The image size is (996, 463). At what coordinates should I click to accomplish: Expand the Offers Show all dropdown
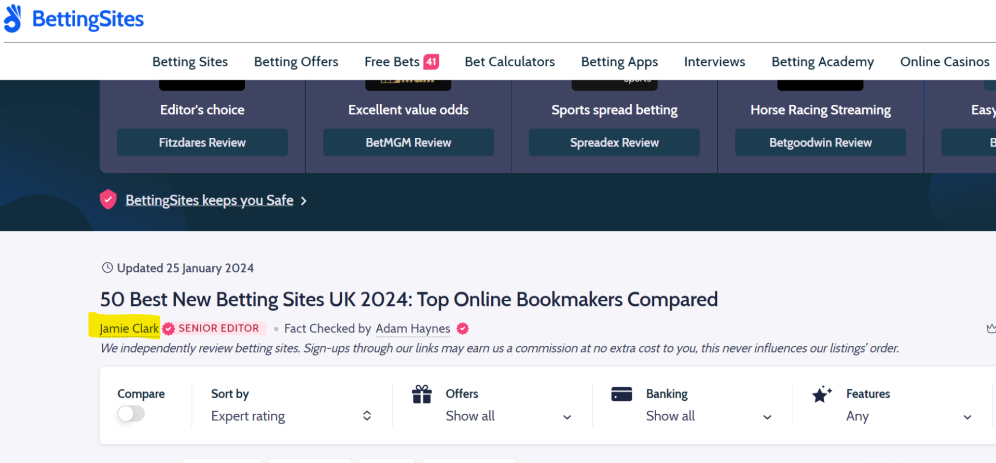point(507,416)
